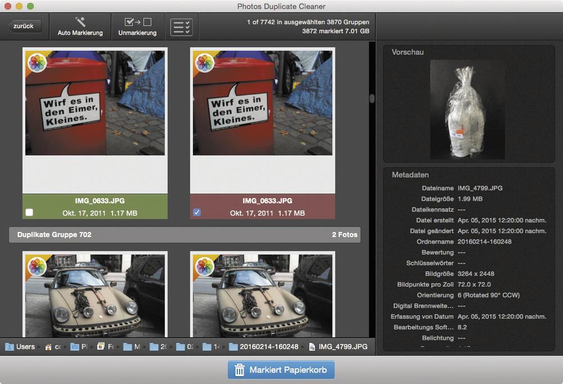Click Orientierung value 6 (Rotated 90° CCW)

pyautogui.click(x=489, y=295)
